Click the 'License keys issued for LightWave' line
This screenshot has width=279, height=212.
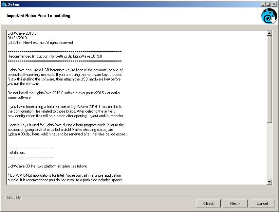click(66, 125)
